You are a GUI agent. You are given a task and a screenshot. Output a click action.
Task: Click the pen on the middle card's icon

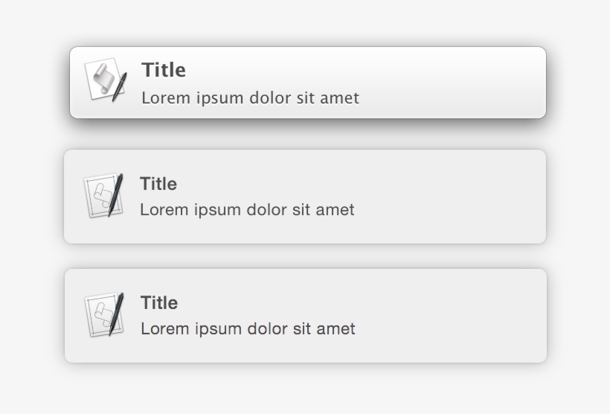115,195
